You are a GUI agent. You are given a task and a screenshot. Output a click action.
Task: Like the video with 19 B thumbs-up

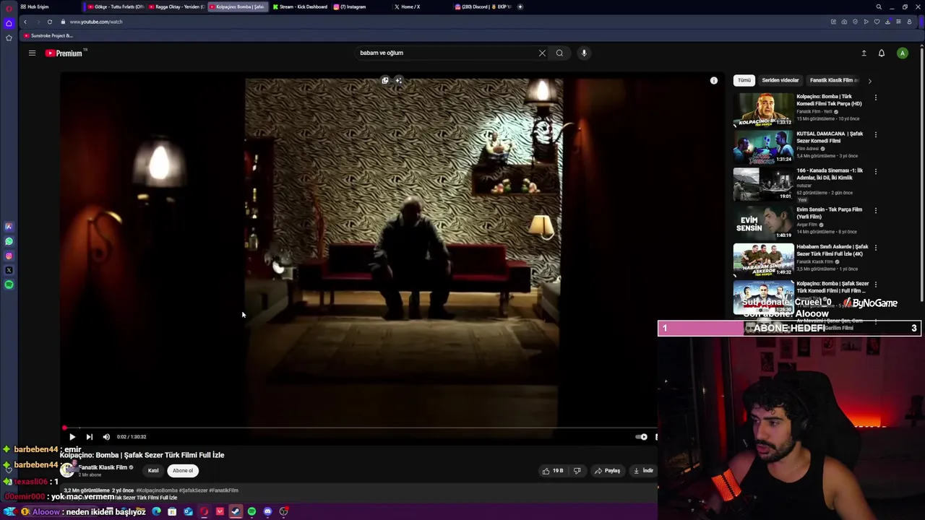coord(553,471)
